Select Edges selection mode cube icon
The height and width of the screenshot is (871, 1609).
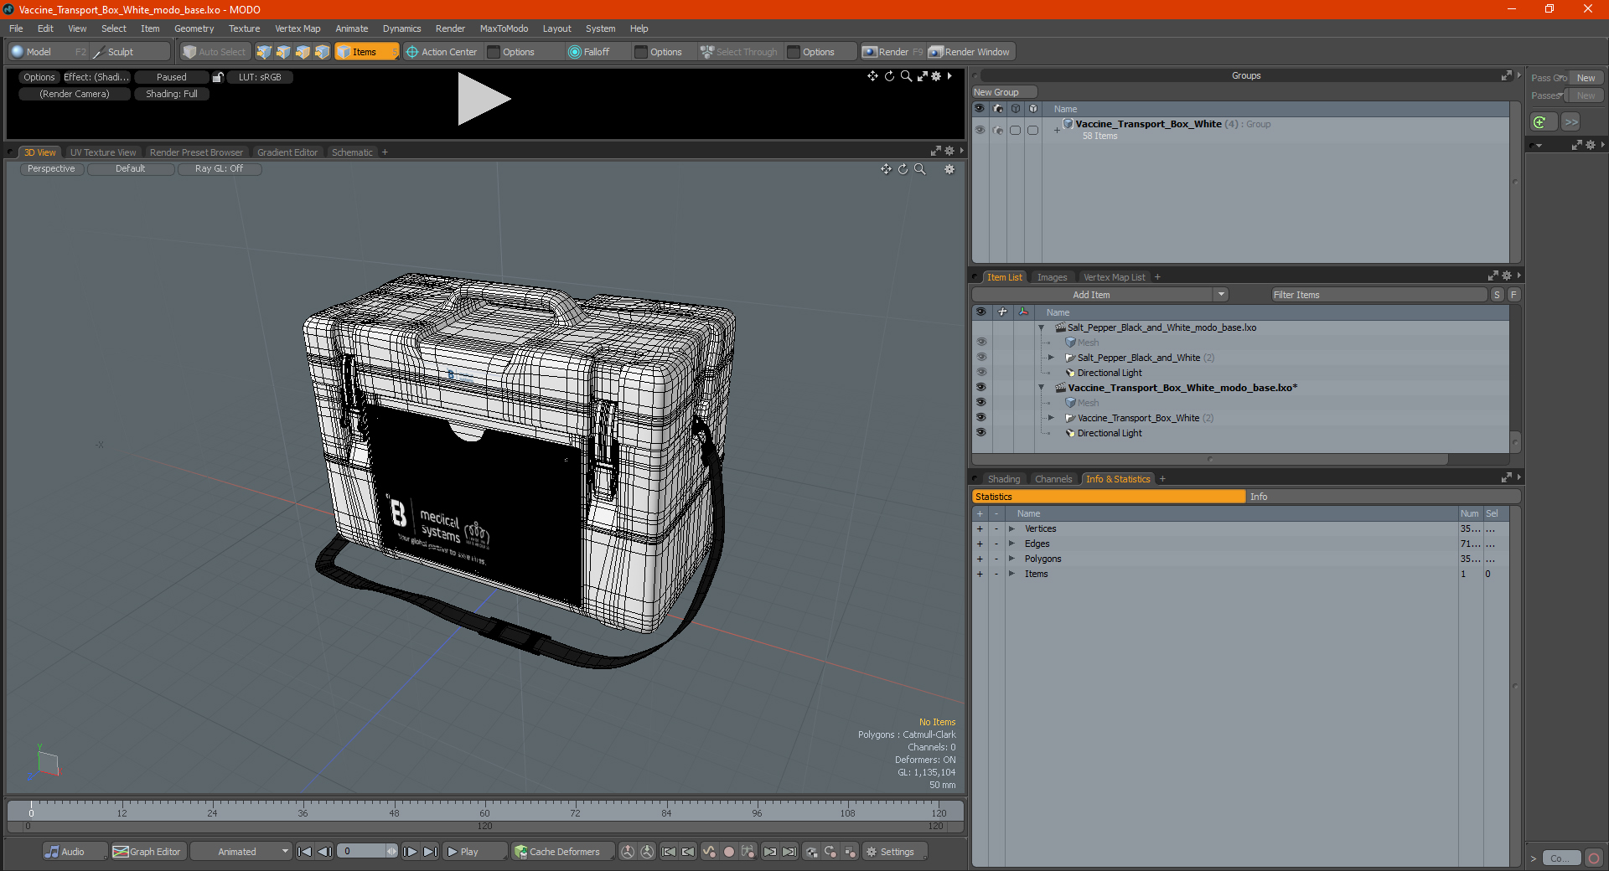pos(283,52)
